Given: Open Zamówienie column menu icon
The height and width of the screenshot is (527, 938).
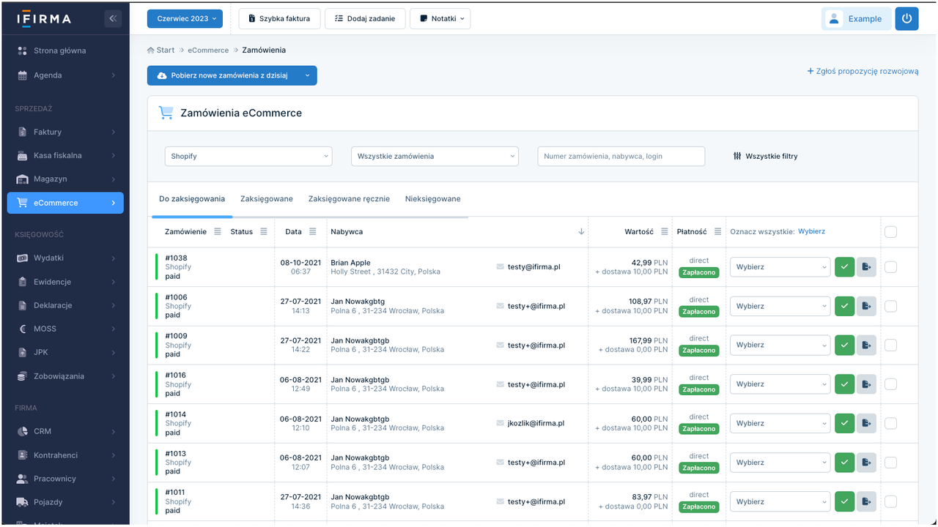Looking at the screenshot, I should (x=218, y=232).
